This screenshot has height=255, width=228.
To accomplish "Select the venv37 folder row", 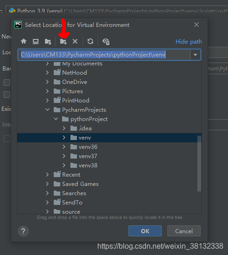I will pyautogui.click(x=109, y=156).
